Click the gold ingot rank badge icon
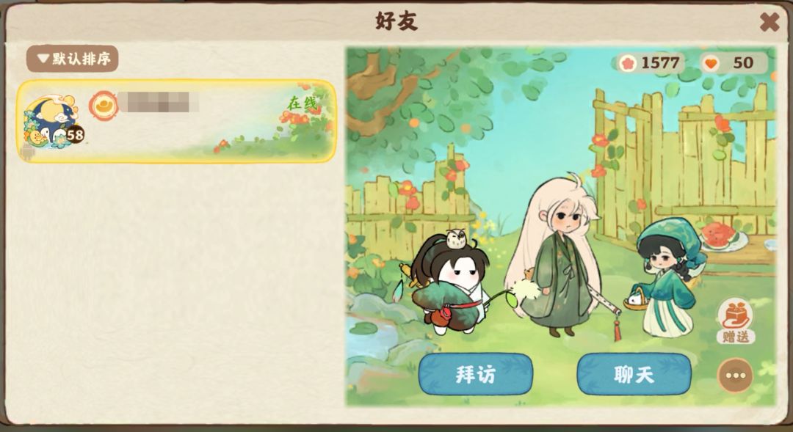This screenshot has width=793, height=432. [x=104, y=105]
